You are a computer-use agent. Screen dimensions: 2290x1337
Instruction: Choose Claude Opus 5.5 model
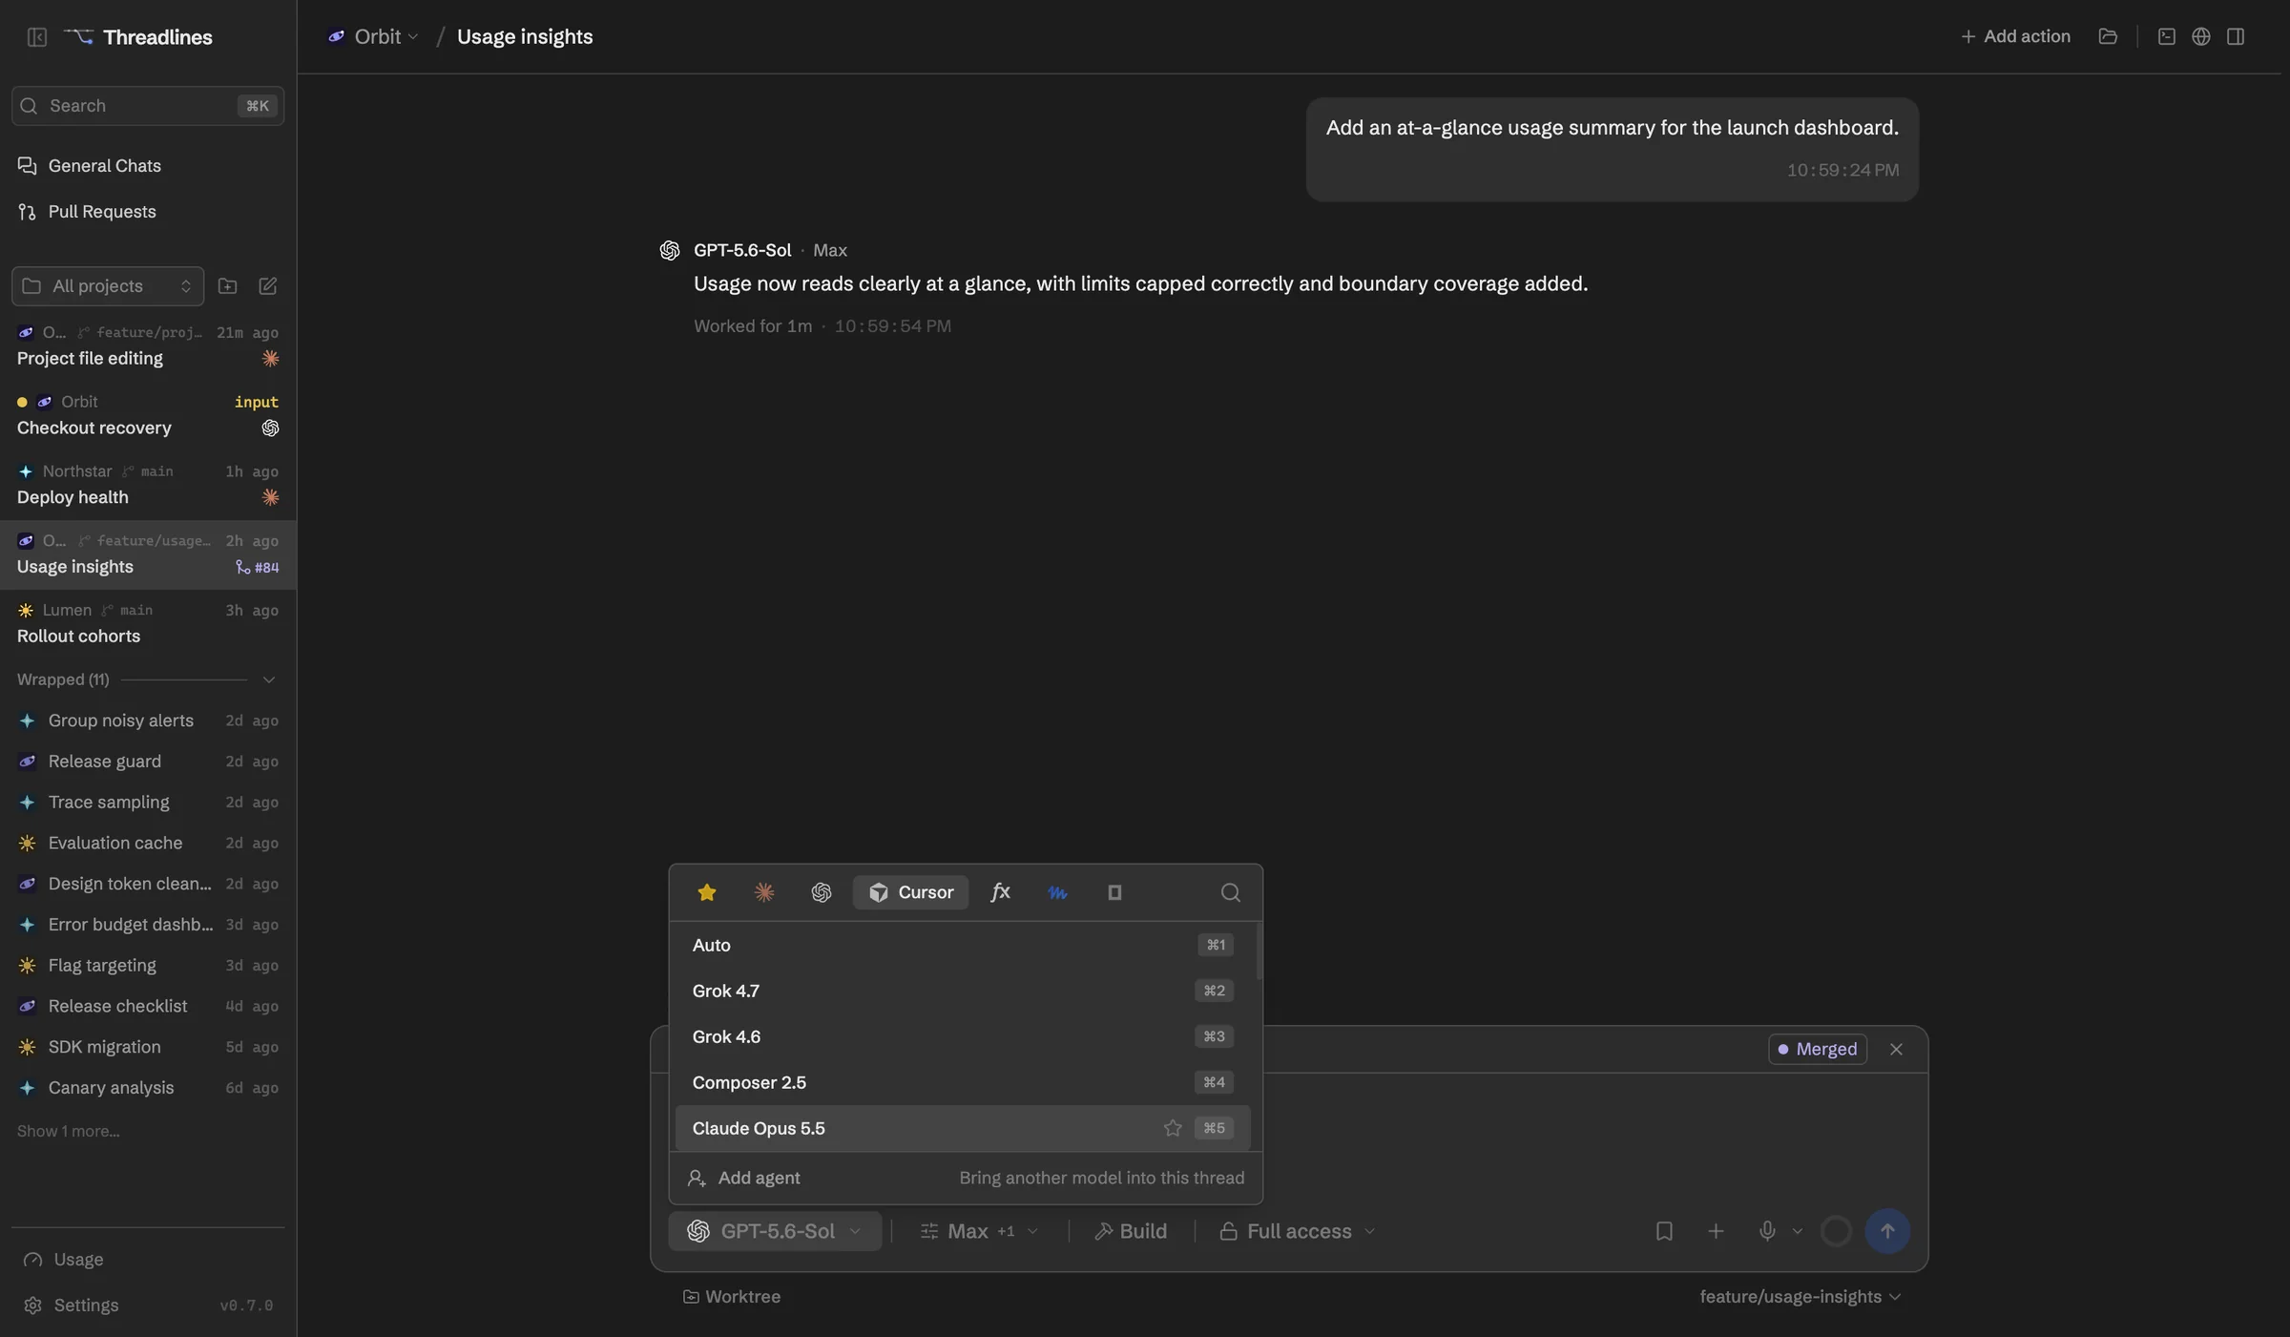tap(963, 1128)
